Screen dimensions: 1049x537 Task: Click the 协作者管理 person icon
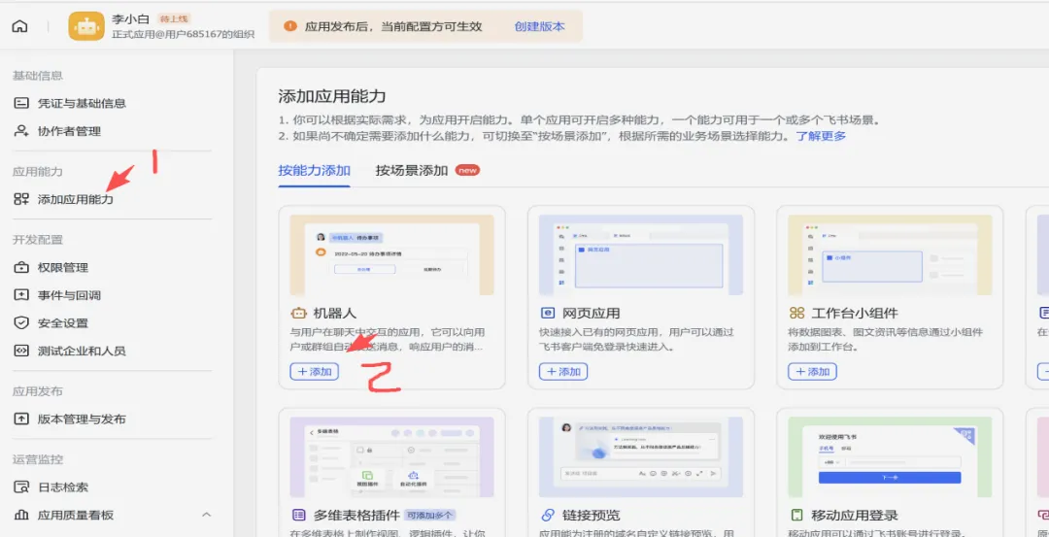[x=21, y=131]
